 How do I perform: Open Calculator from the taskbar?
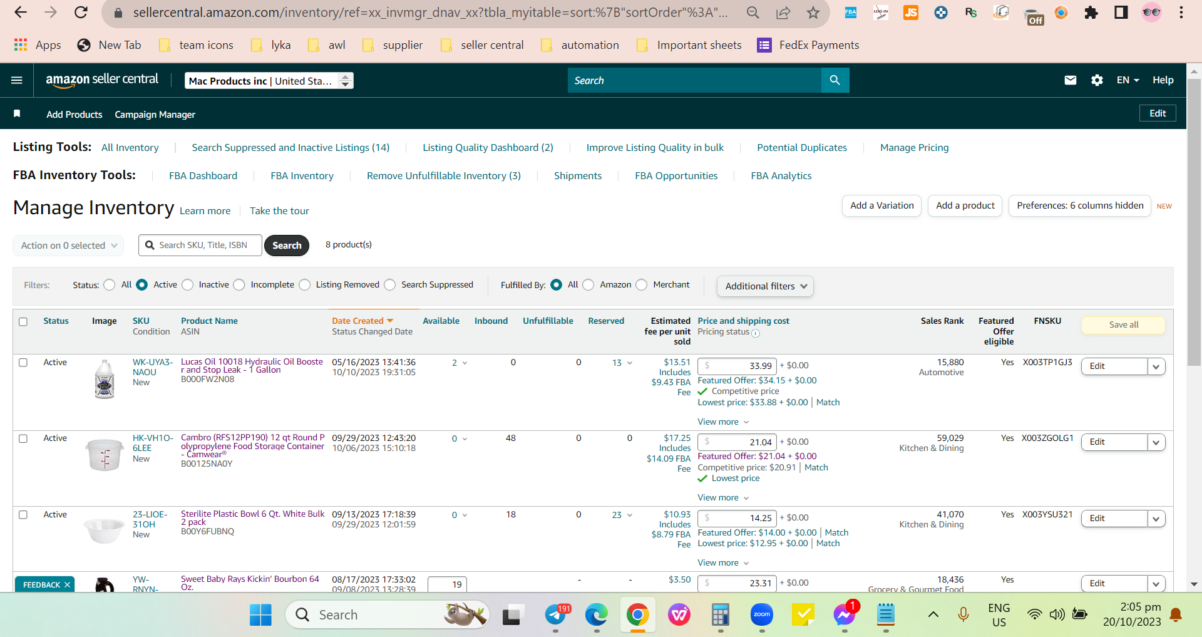point(721,615)
